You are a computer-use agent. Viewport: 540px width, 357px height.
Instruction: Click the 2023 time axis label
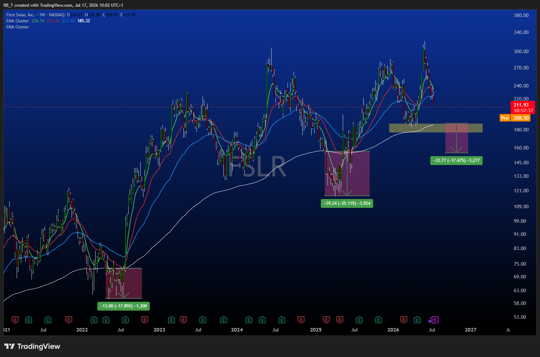(x=159, y=330)
